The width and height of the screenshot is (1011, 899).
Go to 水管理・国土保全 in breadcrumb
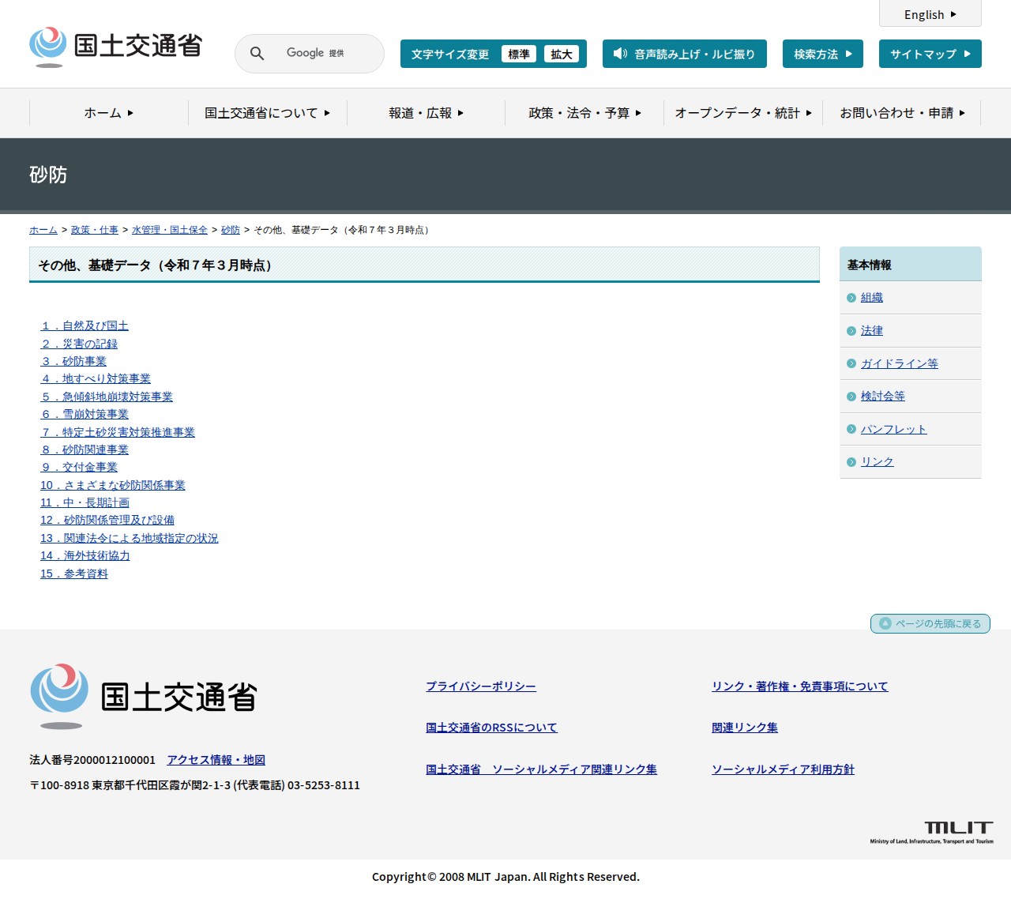[170, 230]
